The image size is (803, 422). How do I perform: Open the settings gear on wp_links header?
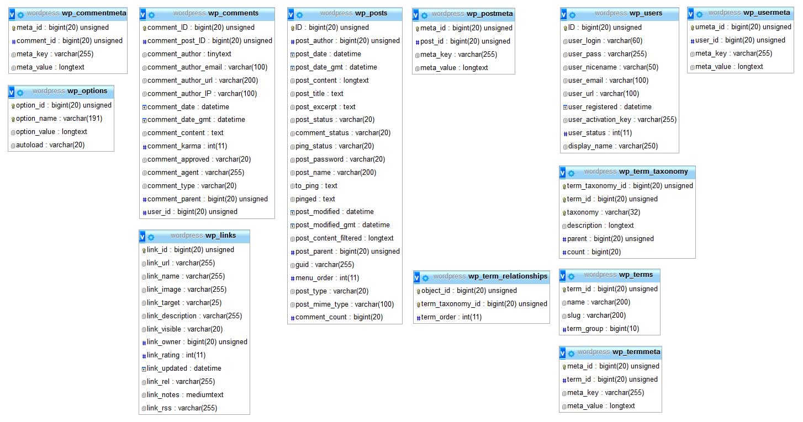151,236
